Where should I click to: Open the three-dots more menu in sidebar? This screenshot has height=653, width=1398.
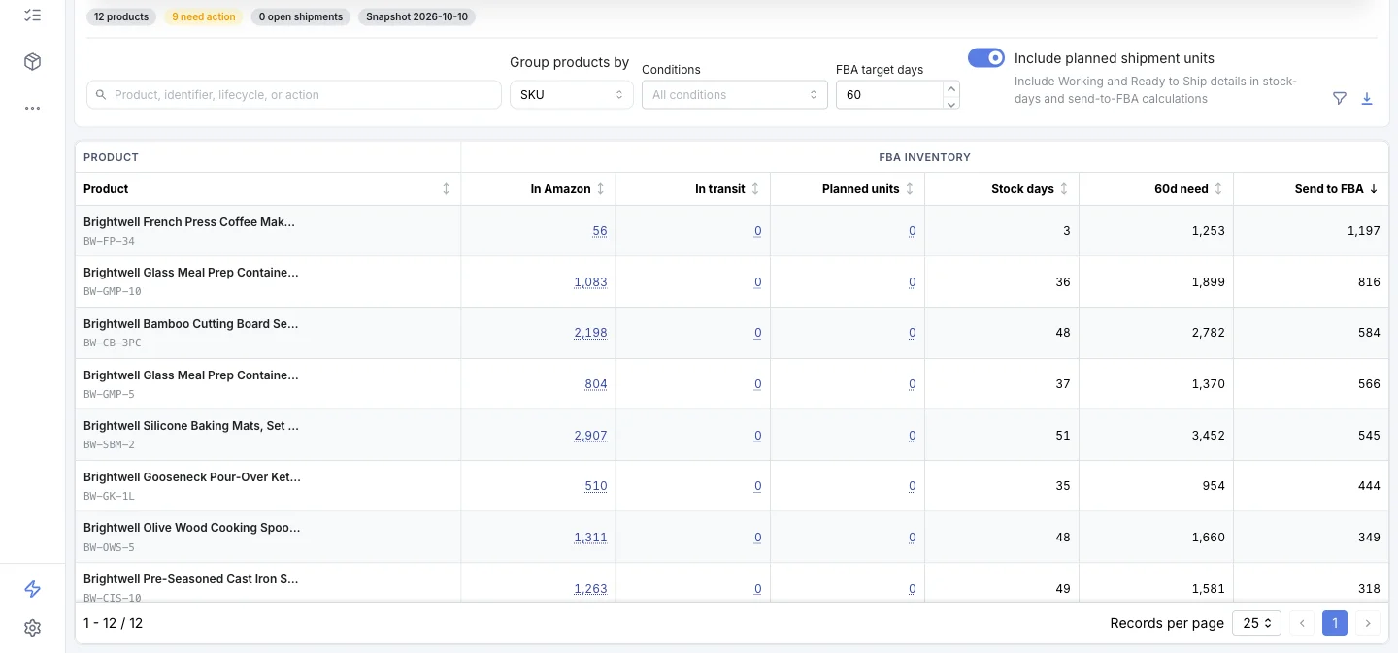[32, 108]
